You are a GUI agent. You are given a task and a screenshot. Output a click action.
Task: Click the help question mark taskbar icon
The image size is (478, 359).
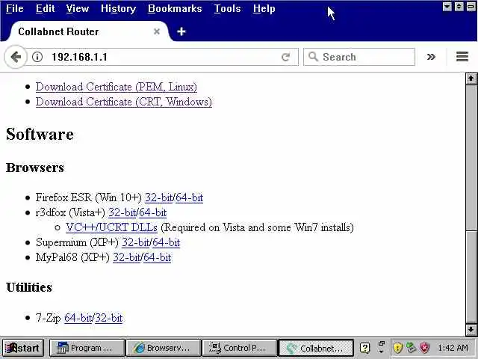pyautogui.click(x=364, y=348)
